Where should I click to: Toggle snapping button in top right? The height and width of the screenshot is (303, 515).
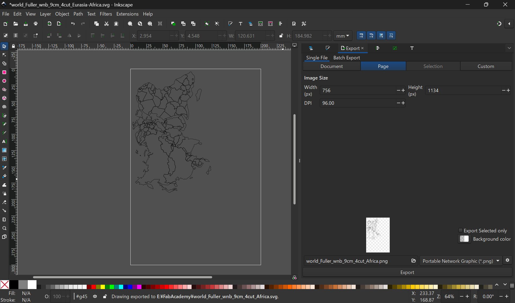(499, 24)
